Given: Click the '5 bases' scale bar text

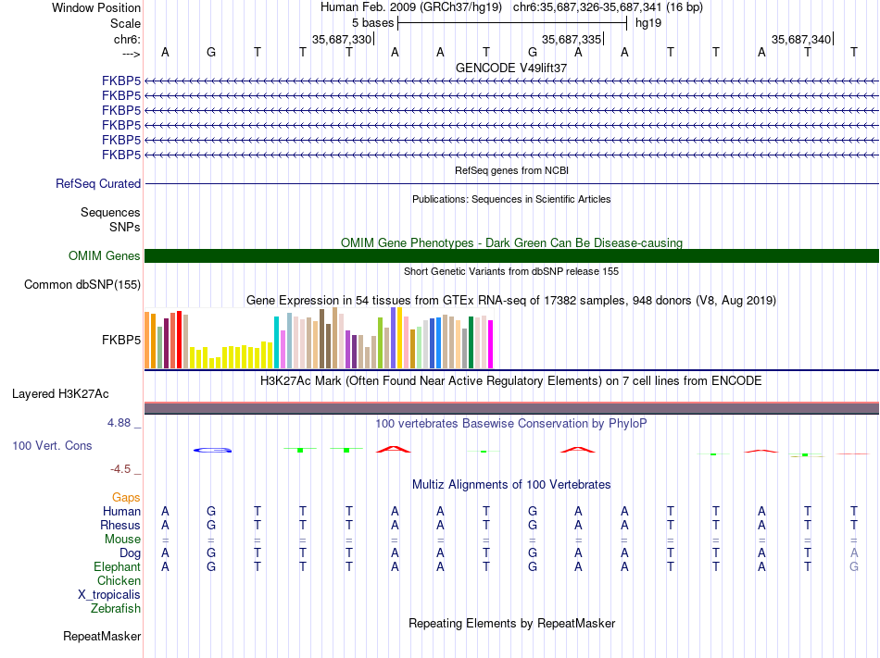Looking at the screenshot, I should (x=372, y=23).
